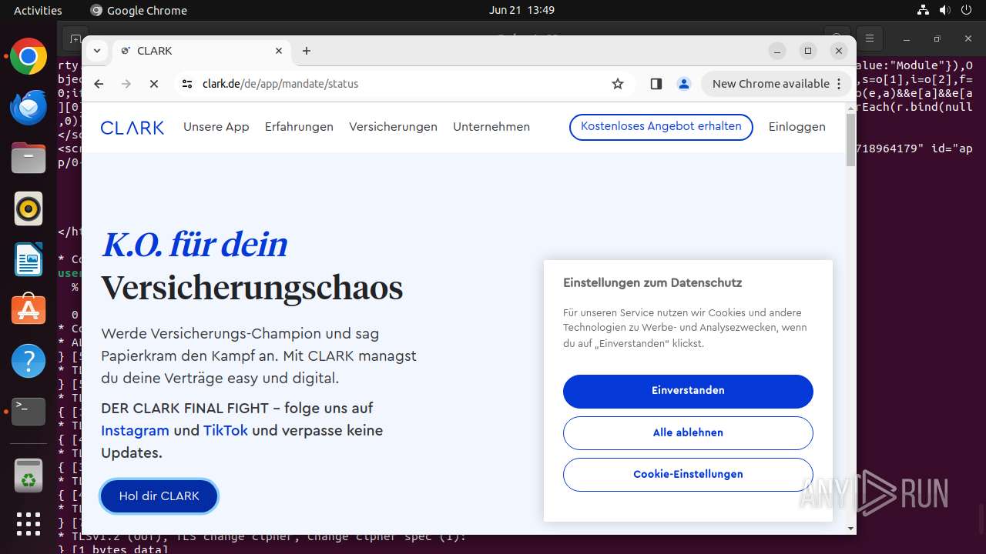
Task: Open Chrome side panel
Action: click(x=656, y=84)
